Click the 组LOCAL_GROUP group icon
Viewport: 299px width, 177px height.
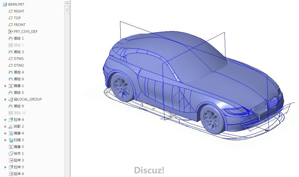11,99
